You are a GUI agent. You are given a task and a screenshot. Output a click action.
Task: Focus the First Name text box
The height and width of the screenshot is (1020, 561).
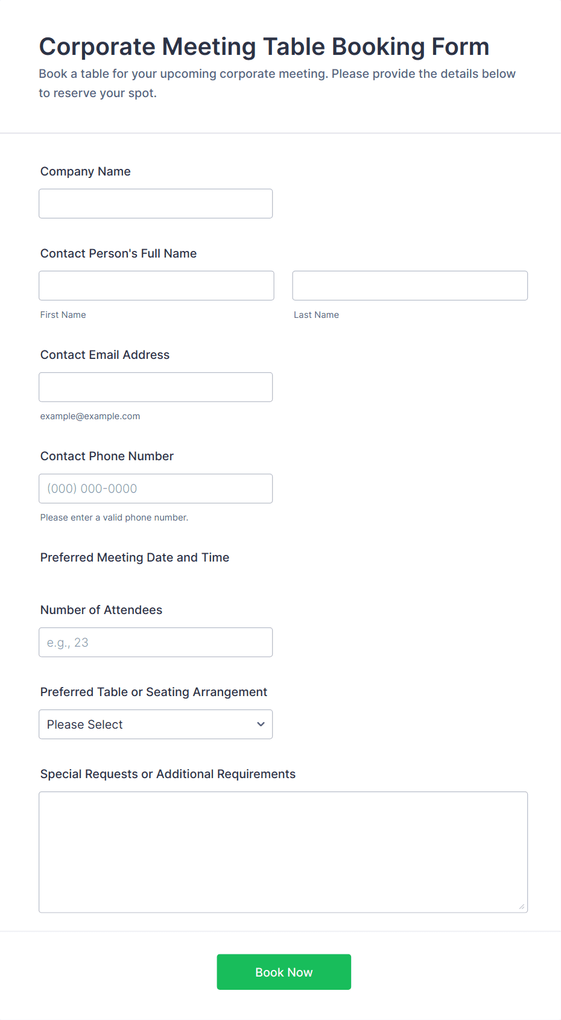tap(156, 286)
